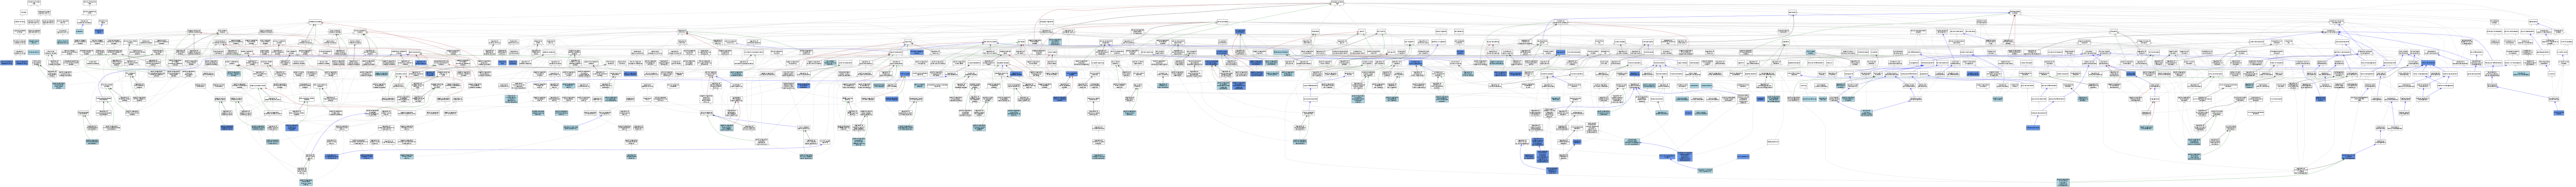Select the locomotion node
The height and width of the screenshot is (187, 2576).
coord(1315,32)
